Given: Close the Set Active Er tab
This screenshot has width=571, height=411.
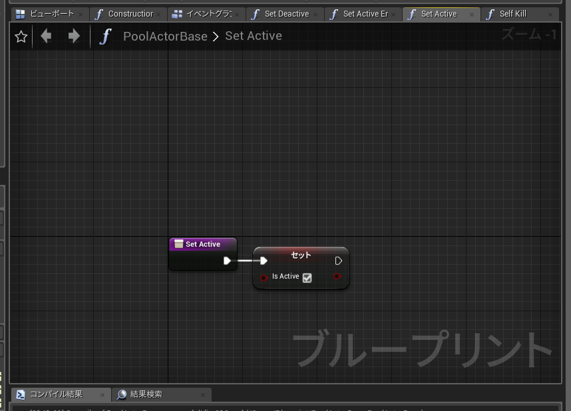Looking at the screenshot, I should [394, 15].
